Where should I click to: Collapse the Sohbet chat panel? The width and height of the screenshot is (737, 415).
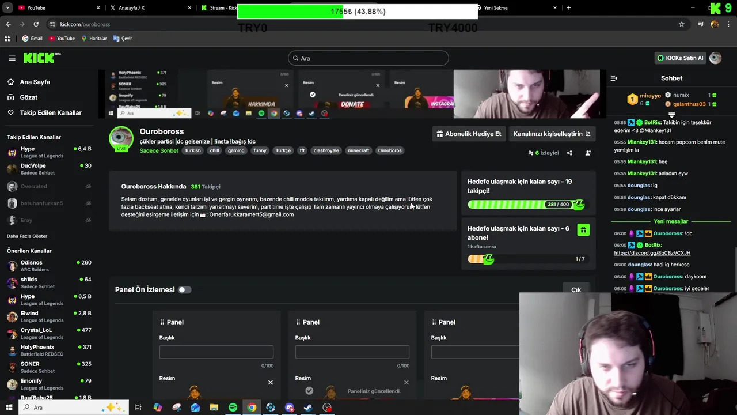pyautogui.click(x=614, y=78)
